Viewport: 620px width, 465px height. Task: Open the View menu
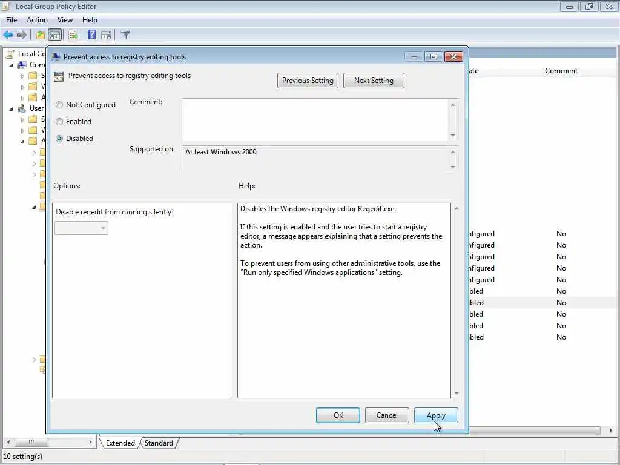click(x=65, y=20)
